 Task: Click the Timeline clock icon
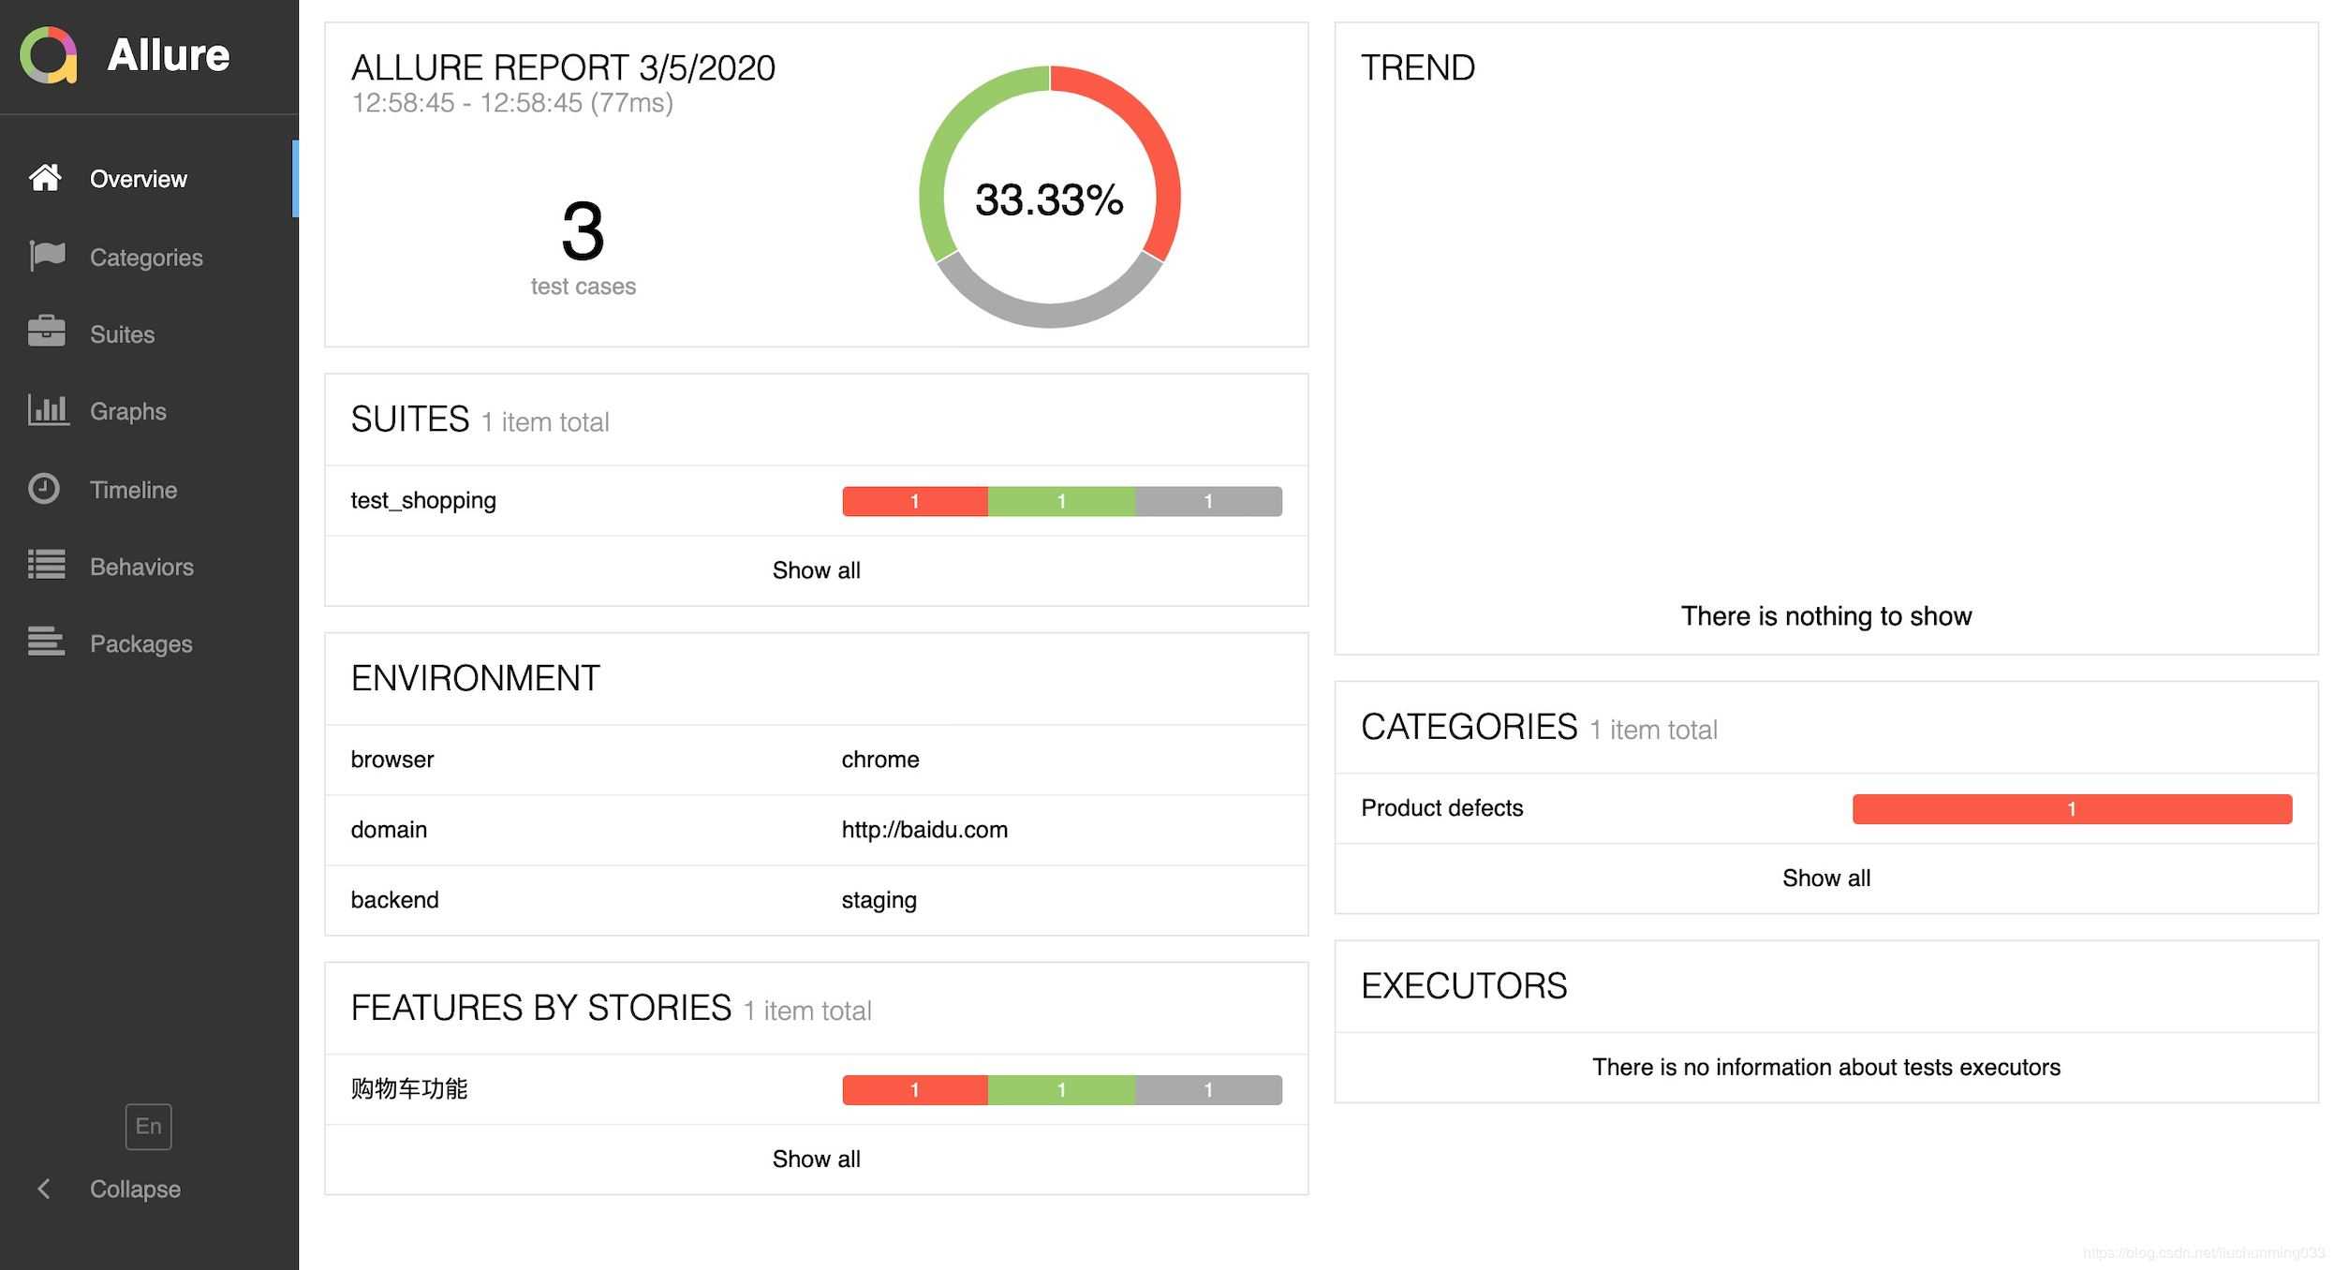pos(44,489)
